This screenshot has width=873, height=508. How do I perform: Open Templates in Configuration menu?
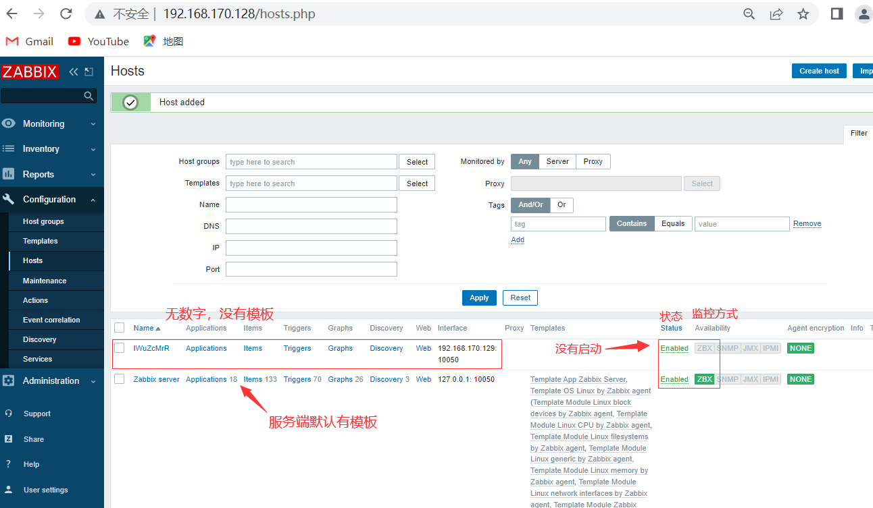(x=41, y=241)
